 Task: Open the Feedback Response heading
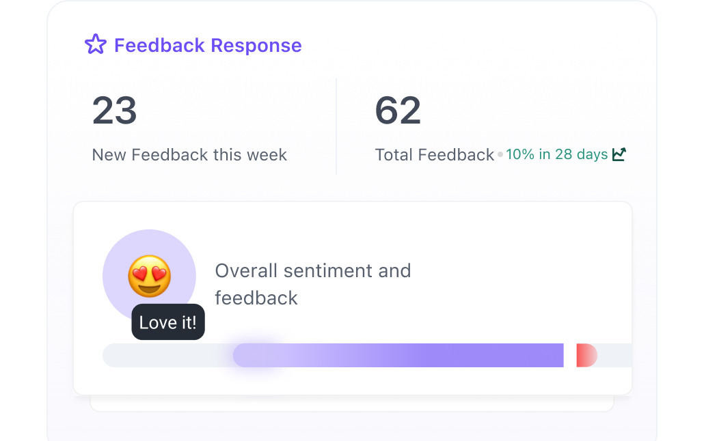tap(208, 45)
